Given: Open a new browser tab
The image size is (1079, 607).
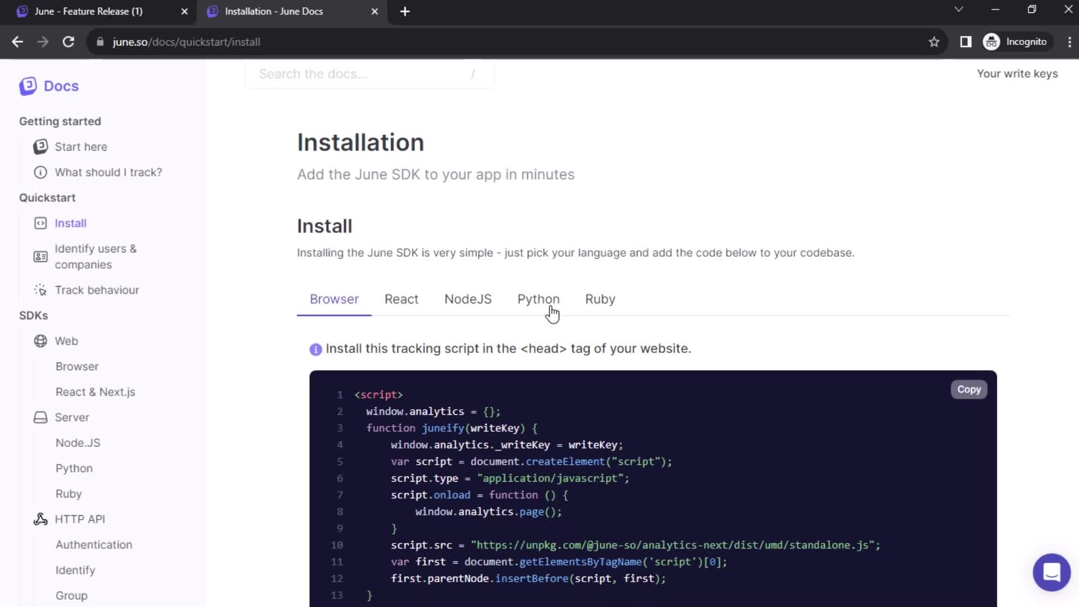Looking at the screenshot, I should (x=405, y=12).
